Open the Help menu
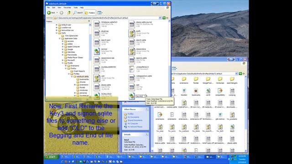 pos(82,8)
